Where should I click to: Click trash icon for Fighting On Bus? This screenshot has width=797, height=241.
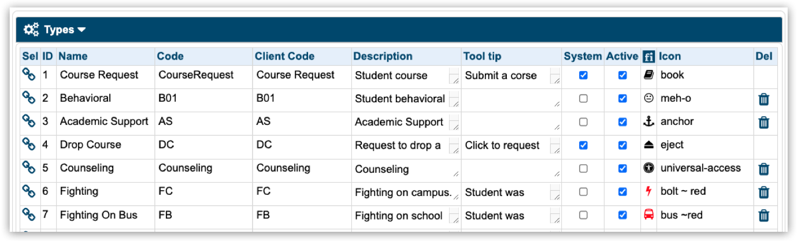point(763,216)
